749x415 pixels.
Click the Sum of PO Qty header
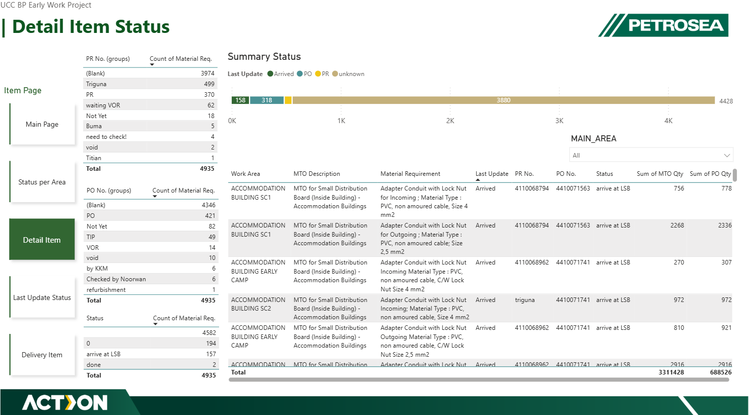coord(710,174)
